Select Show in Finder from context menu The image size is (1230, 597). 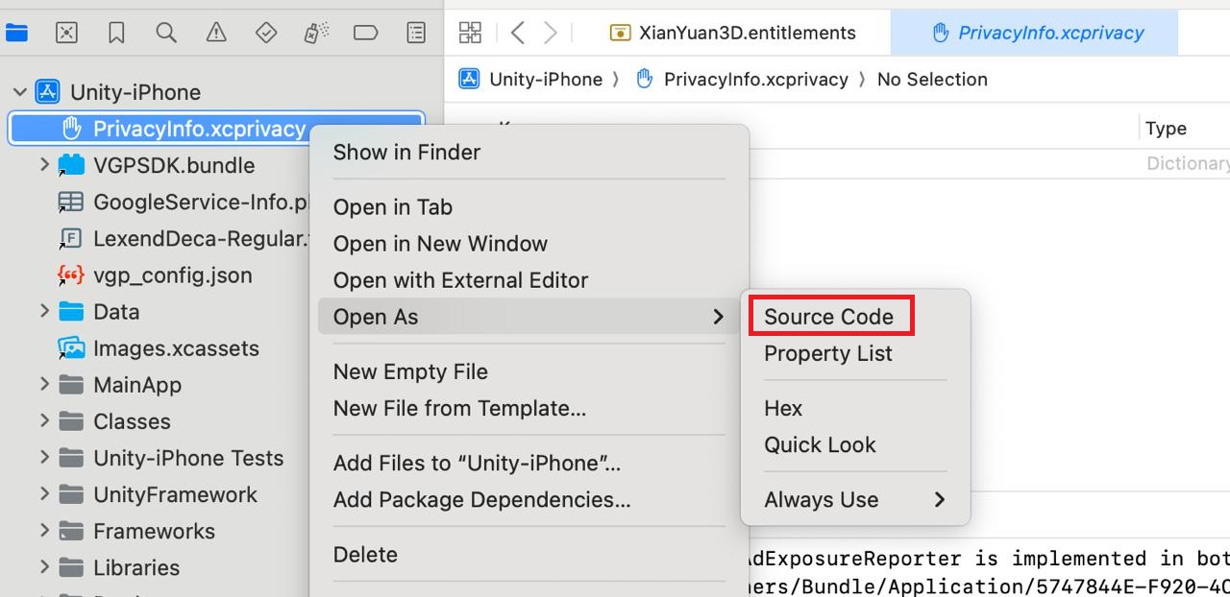pos(406,152)
